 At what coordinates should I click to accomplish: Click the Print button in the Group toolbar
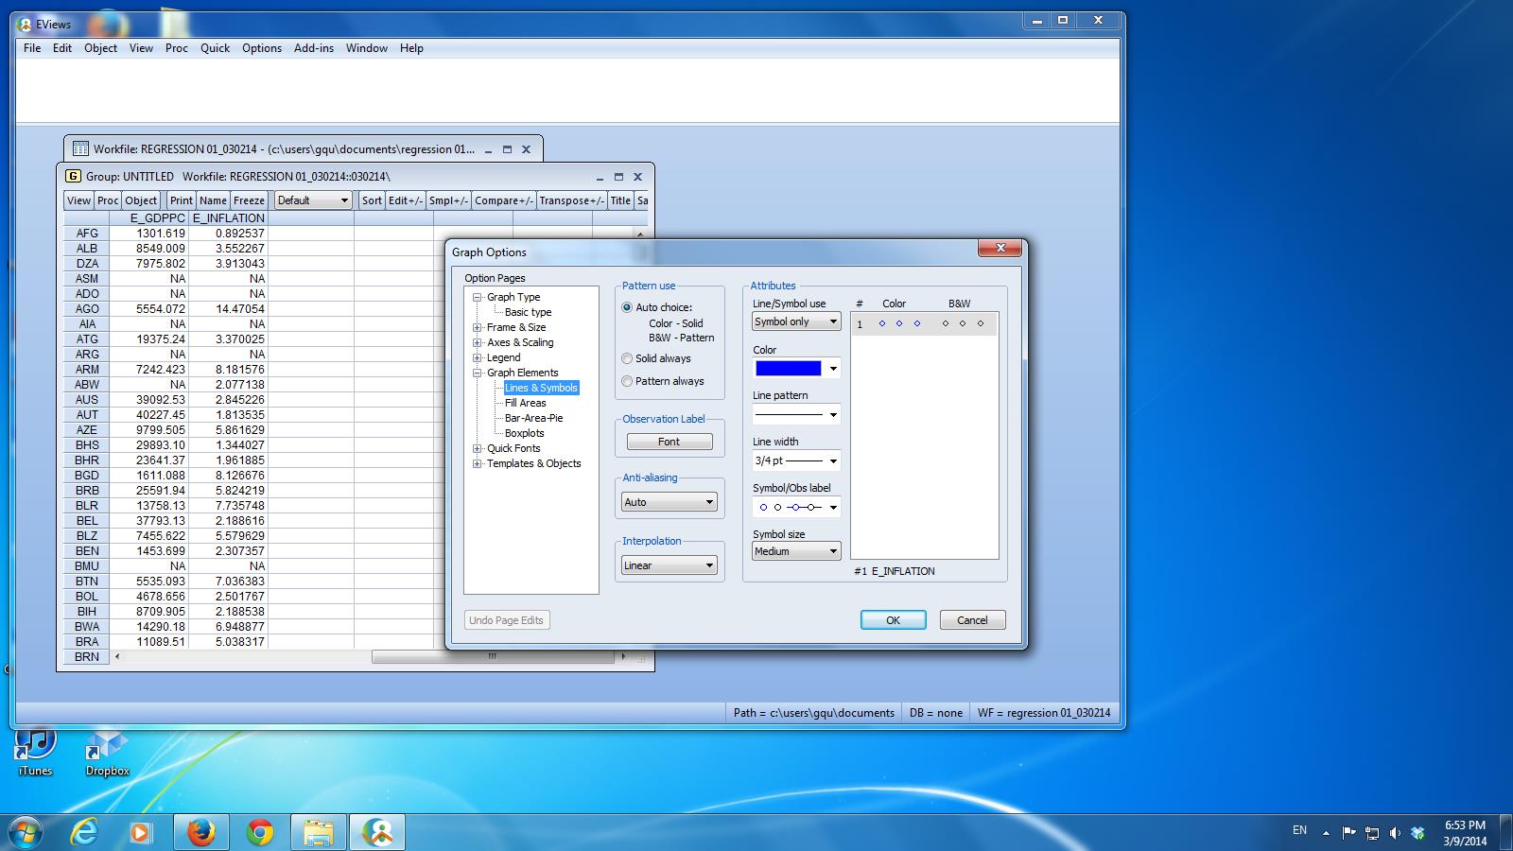tap(182, 200)
